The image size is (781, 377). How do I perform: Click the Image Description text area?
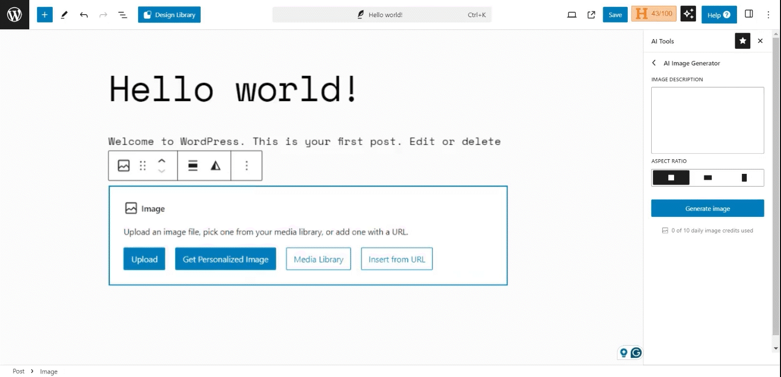(x=707, y=120)
